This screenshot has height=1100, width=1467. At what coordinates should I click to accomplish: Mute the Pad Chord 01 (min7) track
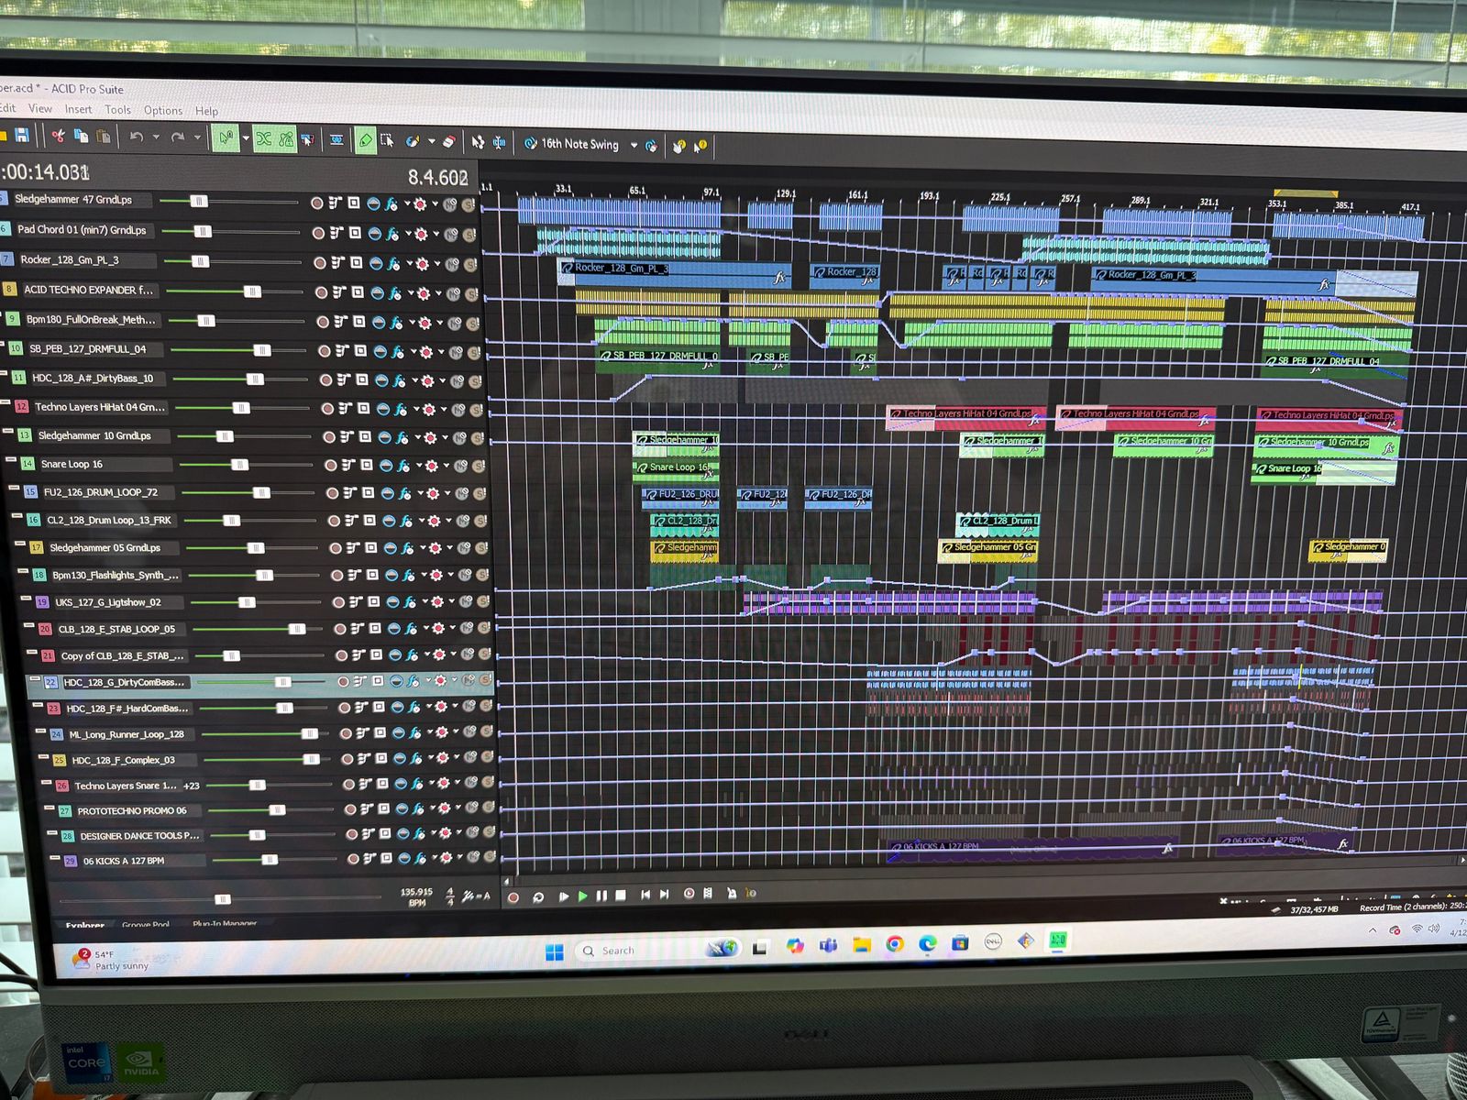coord(451,235)
